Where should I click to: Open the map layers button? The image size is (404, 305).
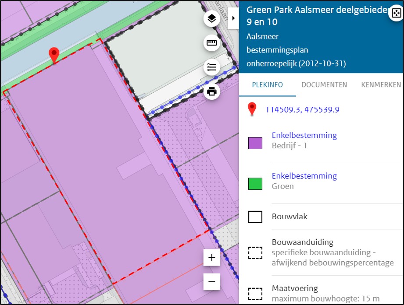[x=211, y=18]
